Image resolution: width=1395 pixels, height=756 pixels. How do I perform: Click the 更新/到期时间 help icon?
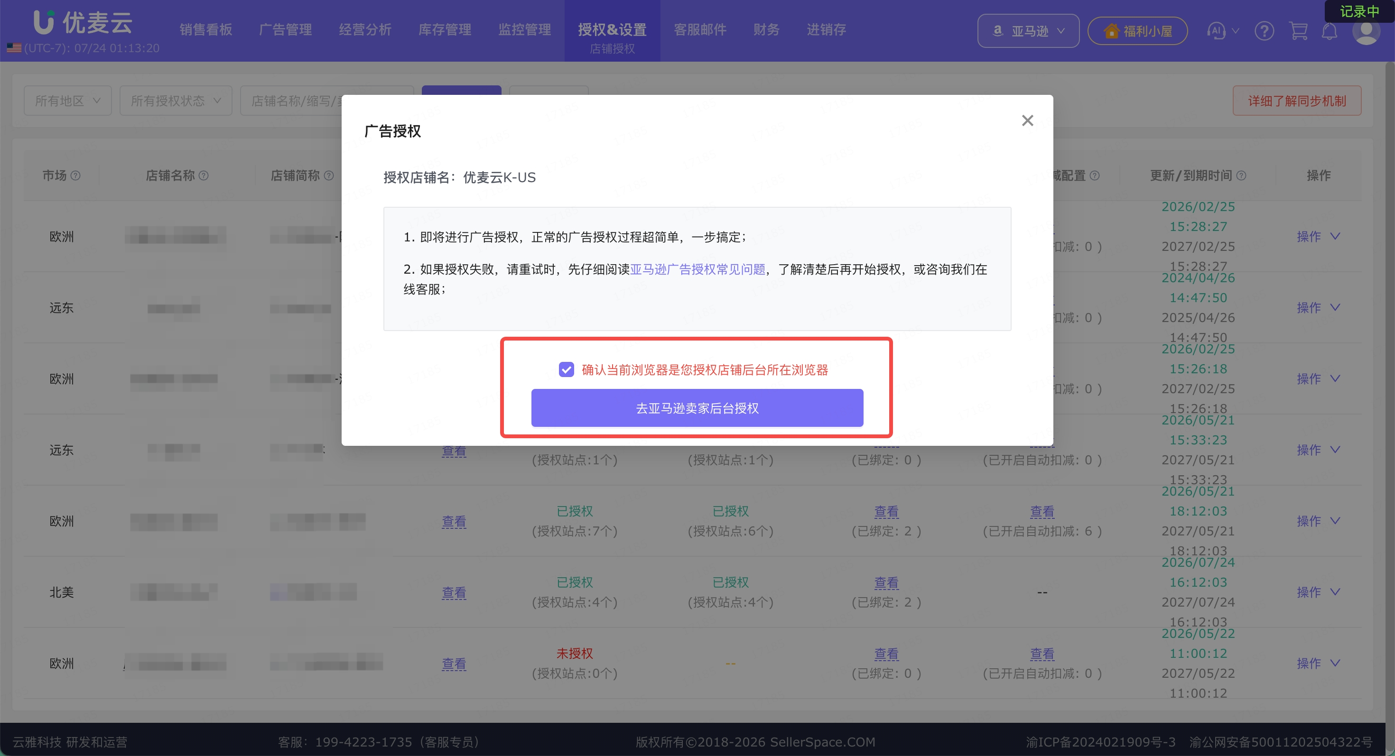coord(1242,175)
